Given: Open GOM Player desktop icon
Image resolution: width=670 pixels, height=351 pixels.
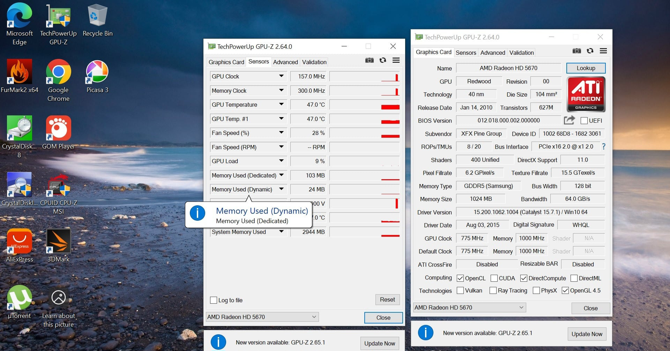Looking at the screenshot, I should (x=58, y=132).
